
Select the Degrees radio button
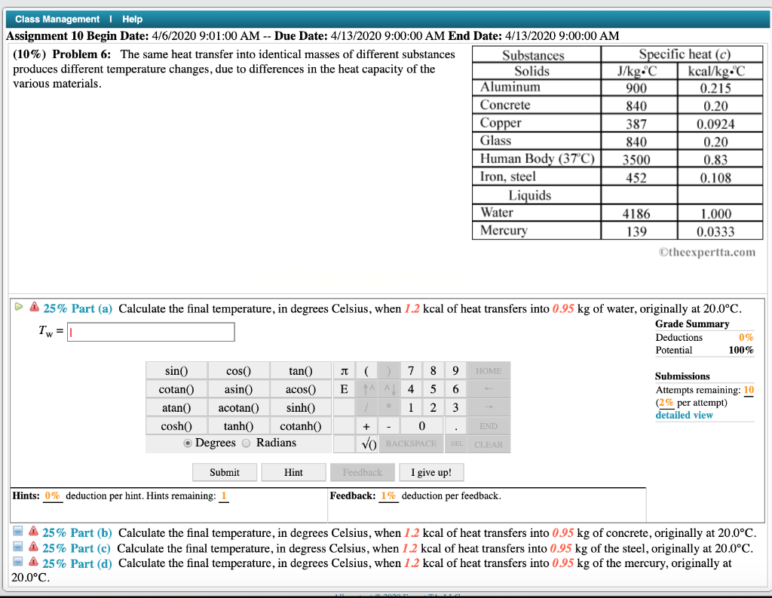(187, 443)
